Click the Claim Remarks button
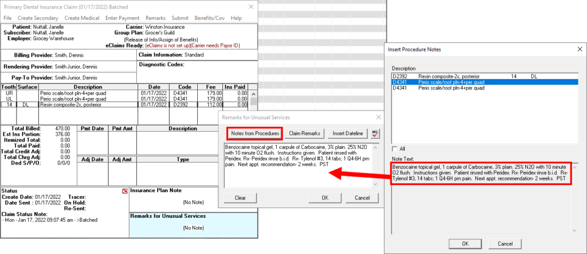Image resolution: width=587 pixels, height=254 pixels. pos(304,134)
